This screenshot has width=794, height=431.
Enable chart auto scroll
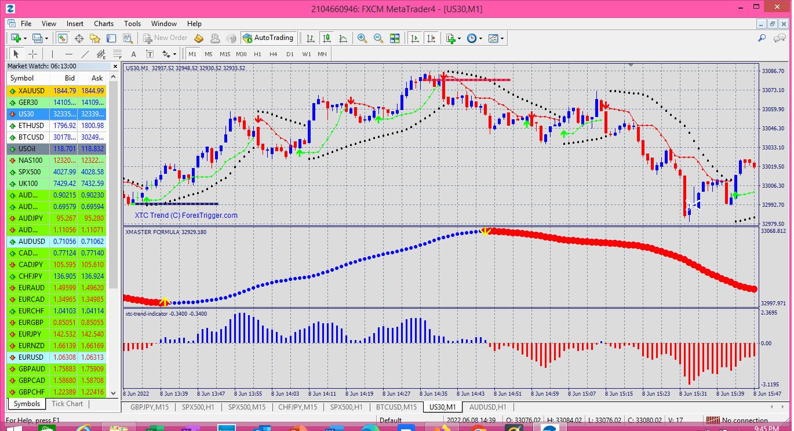[x=415, y=38]
